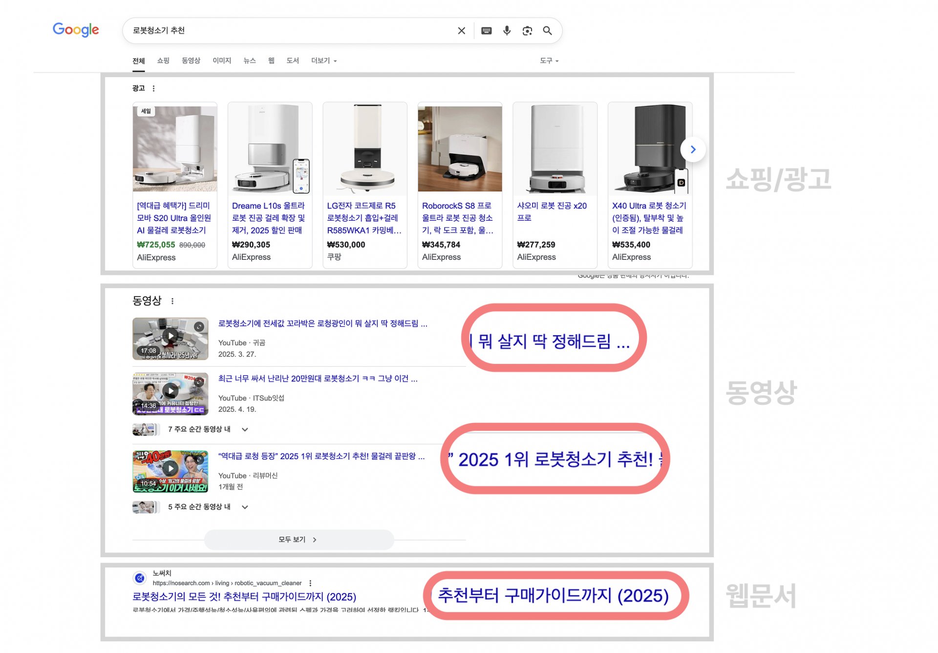Open the X40 Ultra 로봇 청소기 product link
The height and width of the screenshot is (653, 938).
pos(649,218)
